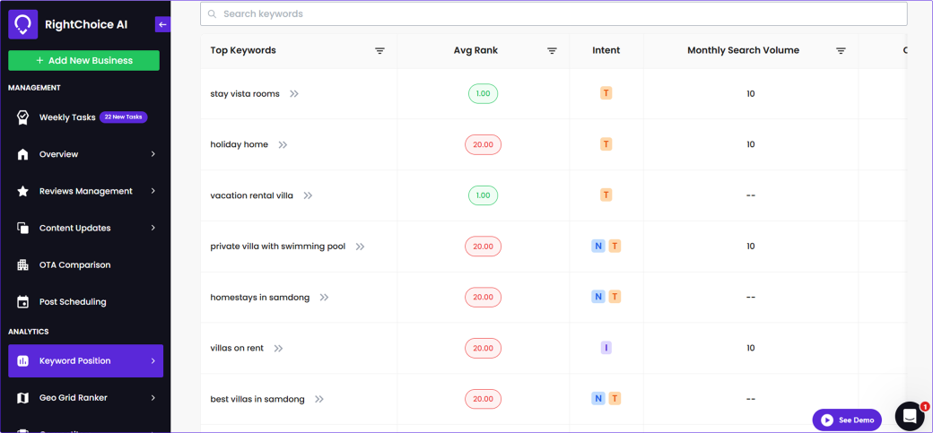Click the double-arrow icon beside stay vista rooms
The image size is (933, 433).
(294, 94)
